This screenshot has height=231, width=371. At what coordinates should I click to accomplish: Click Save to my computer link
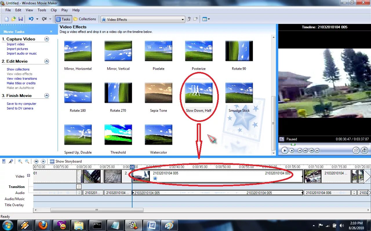pyautogui.click(x=21, y=104)
